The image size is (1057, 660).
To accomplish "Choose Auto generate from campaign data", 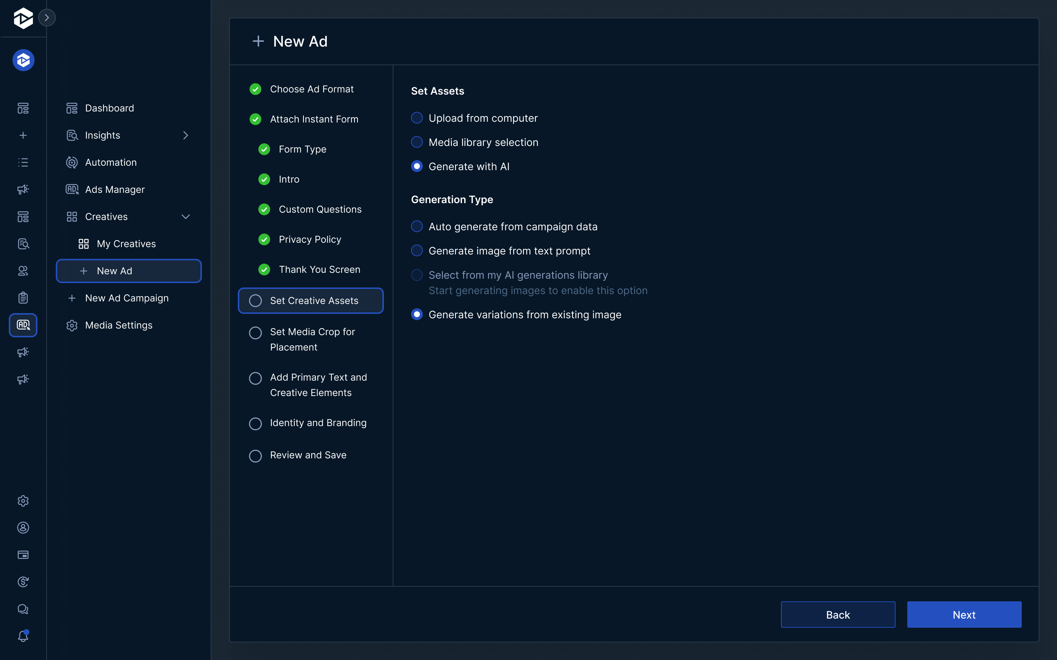I will pyautogui.click(x=417, y=227).
